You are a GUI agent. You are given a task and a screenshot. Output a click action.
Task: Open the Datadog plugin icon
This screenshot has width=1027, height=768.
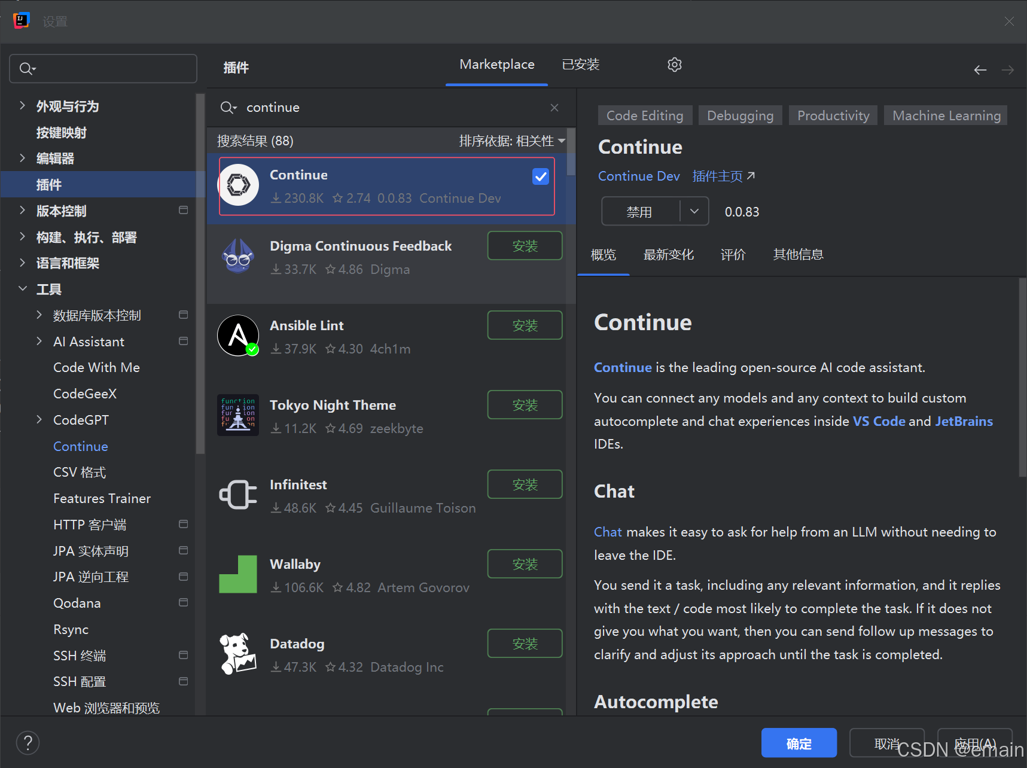[239, 654]
